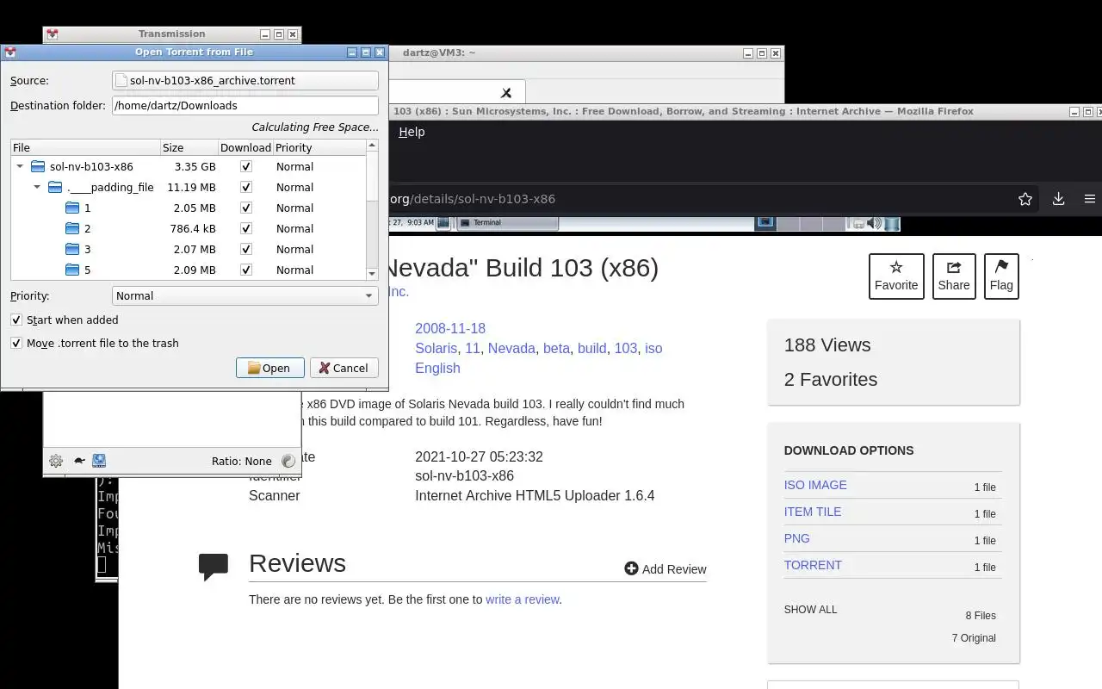Screen dimensions: 1102x689
Task: Sort by the Priority column header
Action: (319, 147)
